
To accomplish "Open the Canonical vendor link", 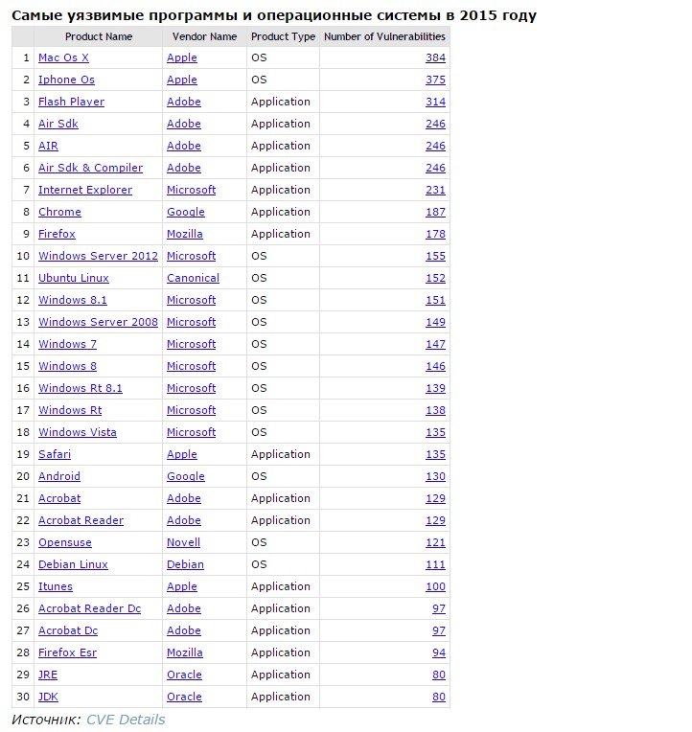I will [x=193, y=278].
